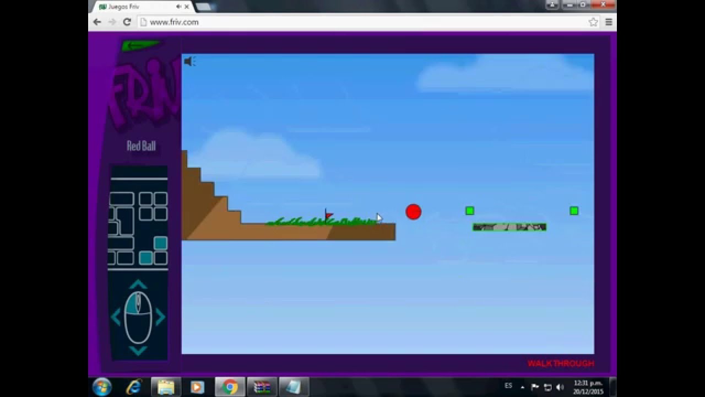Focus the www.friv.com address bar
705x397 pixels.
[x=364, y=22]
